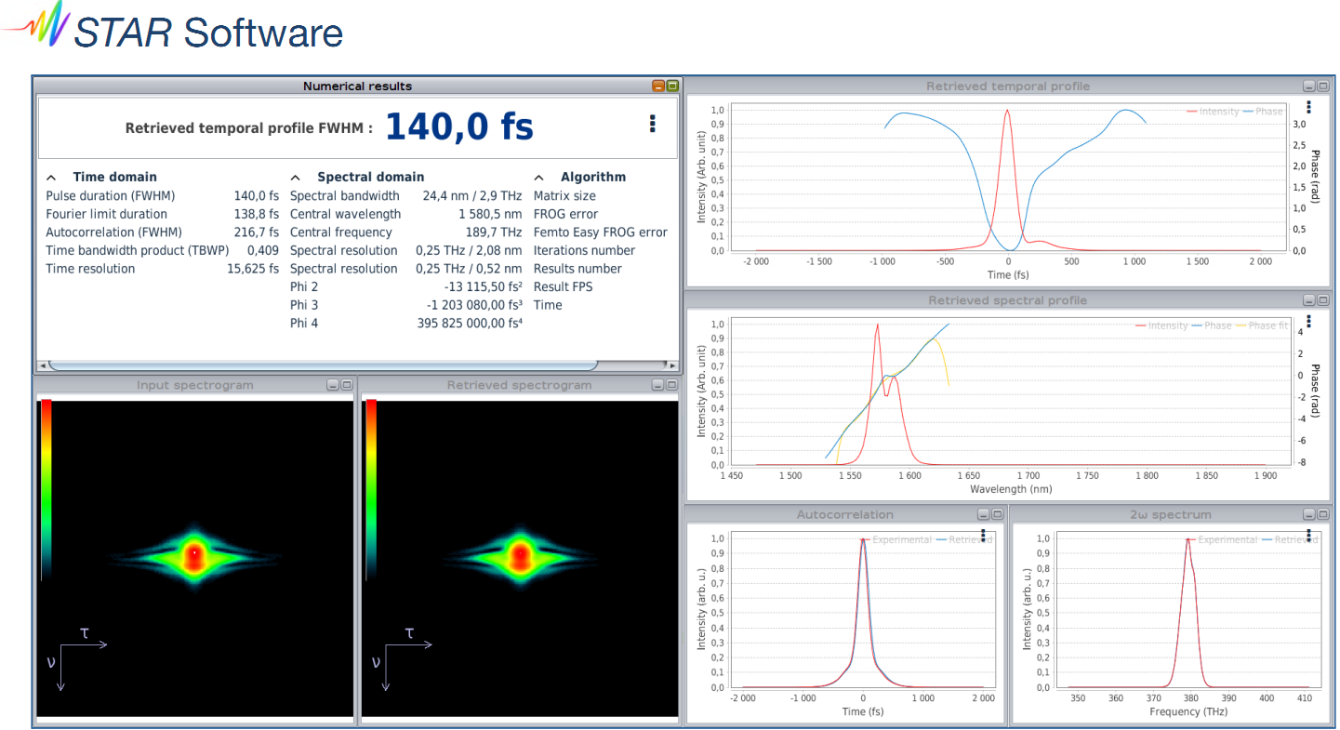Maximize the Input spectrogram panel
Screen dimensions: 1340x730
click(346, 385)
